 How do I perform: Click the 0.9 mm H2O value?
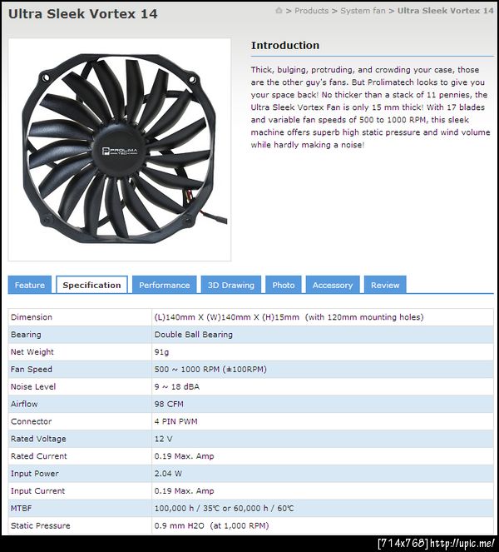tap(211, 525)
